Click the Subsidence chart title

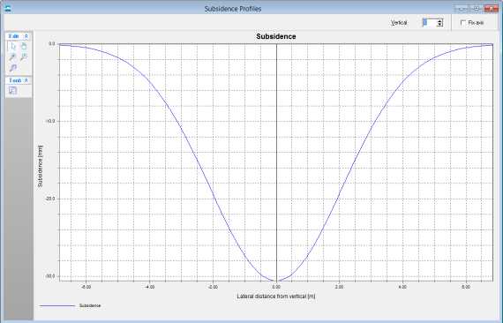click(x=276, y=36)
